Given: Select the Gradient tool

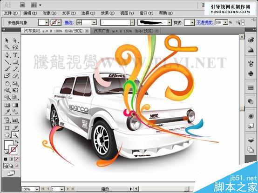Looking at the screenshot, I should point(15,105).
